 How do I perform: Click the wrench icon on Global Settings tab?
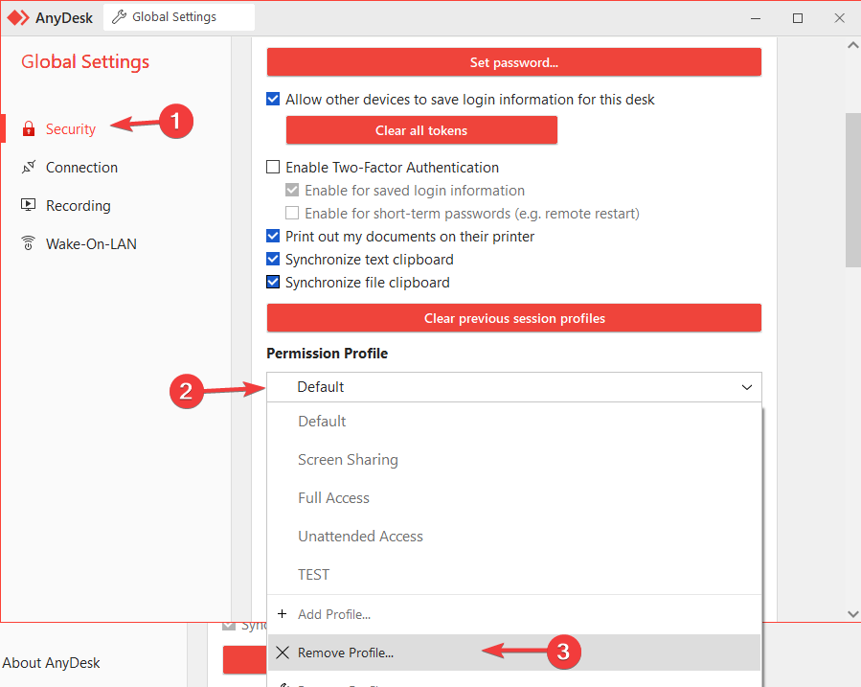click(119, 16)
